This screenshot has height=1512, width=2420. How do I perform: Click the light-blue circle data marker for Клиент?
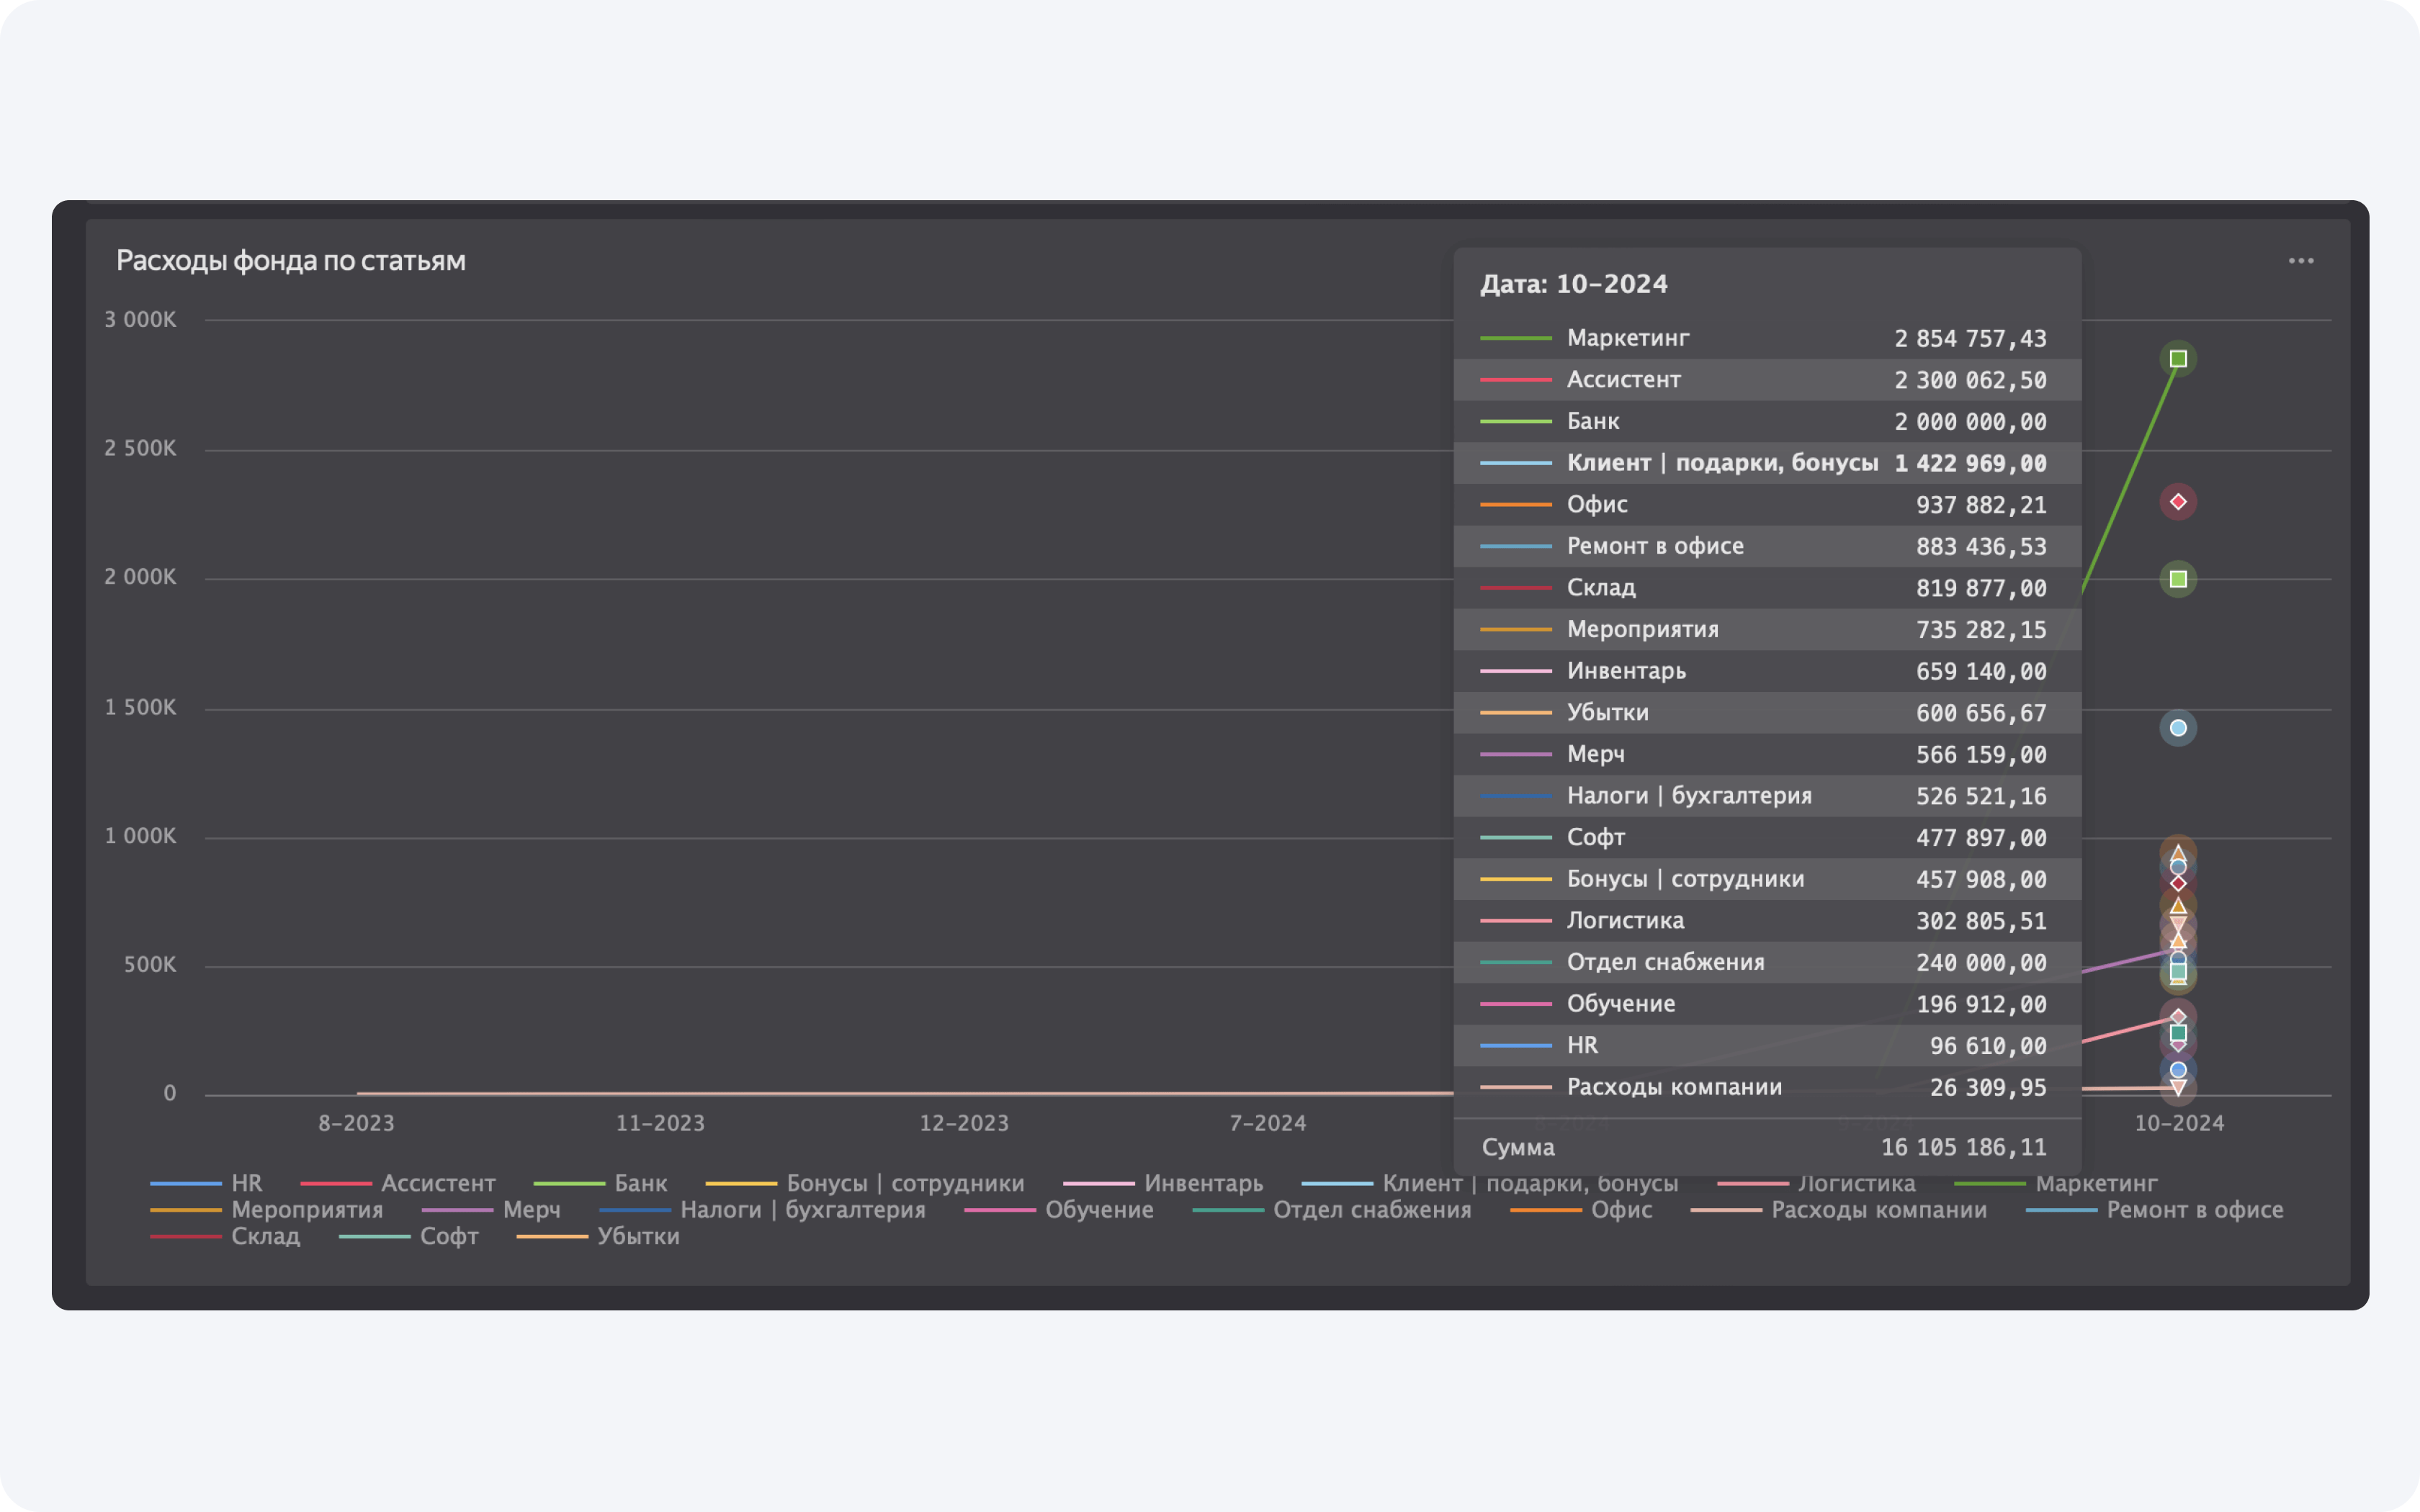point(2178,728)
